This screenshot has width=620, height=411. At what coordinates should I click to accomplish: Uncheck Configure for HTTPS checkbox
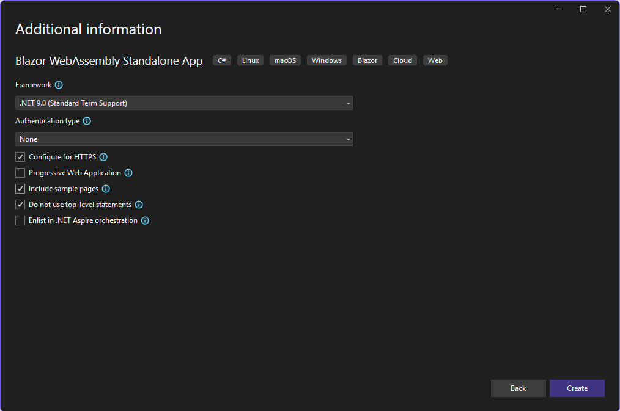pos(20,157)
